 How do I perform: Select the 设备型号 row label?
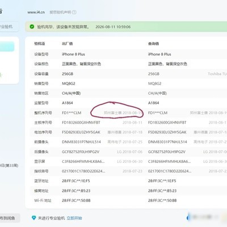point(41,54)
